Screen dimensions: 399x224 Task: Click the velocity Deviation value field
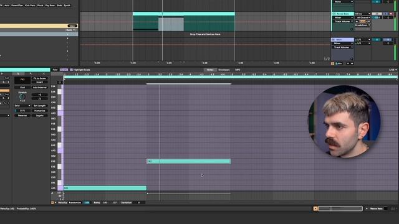tap(139, 203)
